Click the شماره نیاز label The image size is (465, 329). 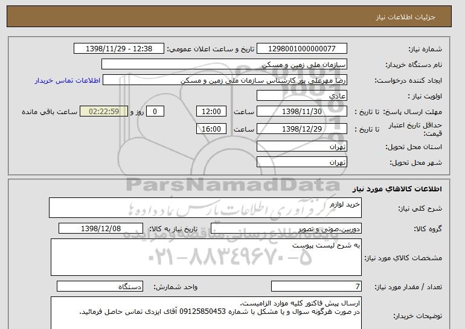pyautogui.click(x=425, y=49)
